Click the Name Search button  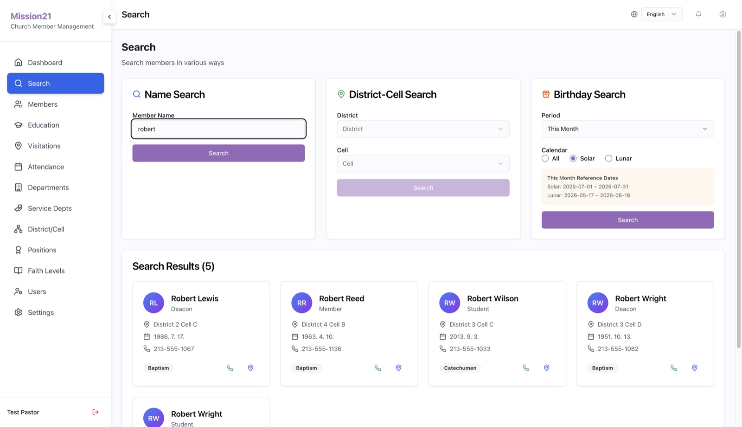(218, 153)
